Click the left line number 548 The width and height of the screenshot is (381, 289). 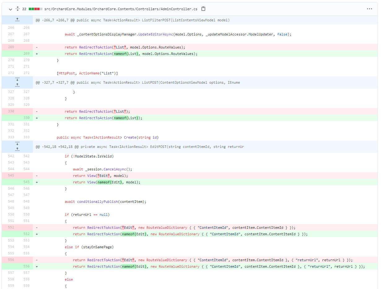(11, 202)
